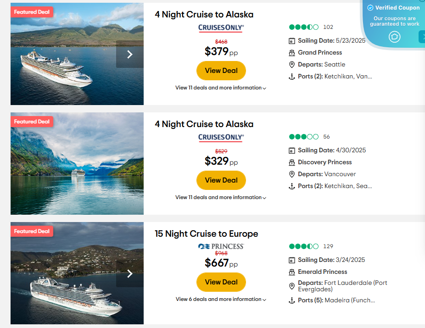
Task: Click the Featured Deal badge on Europe cruise
Action: pos(32,231)
